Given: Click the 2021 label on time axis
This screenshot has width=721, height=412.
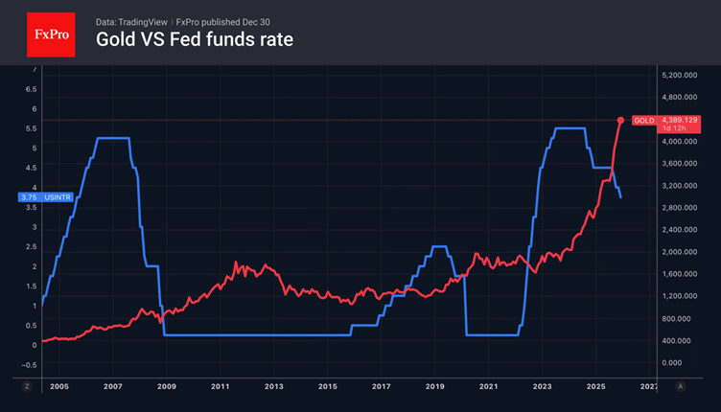Looking at the screenshot, I should pos(489,386).
